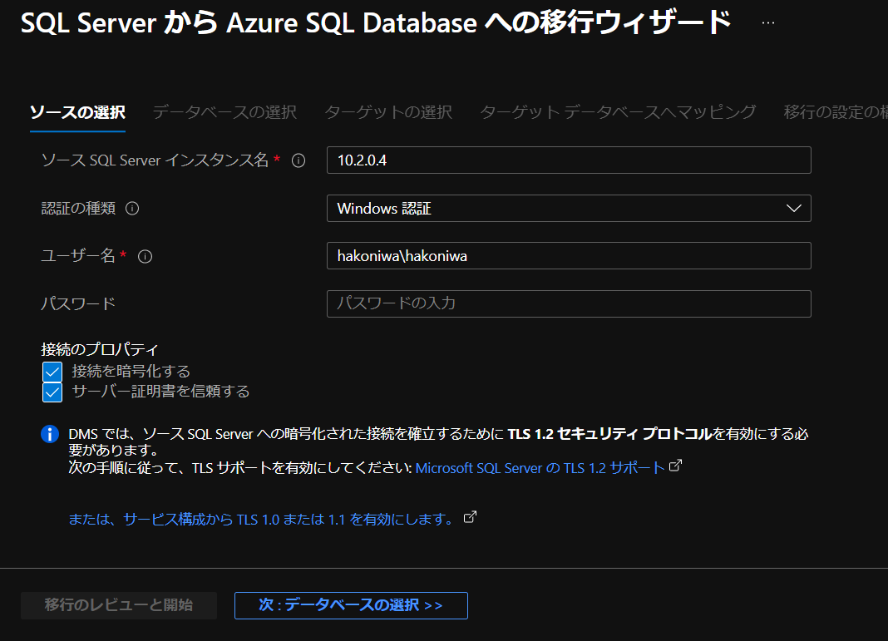Open the ターゲットの選択 tab
888x641 pixels.
tap(387, 113)
